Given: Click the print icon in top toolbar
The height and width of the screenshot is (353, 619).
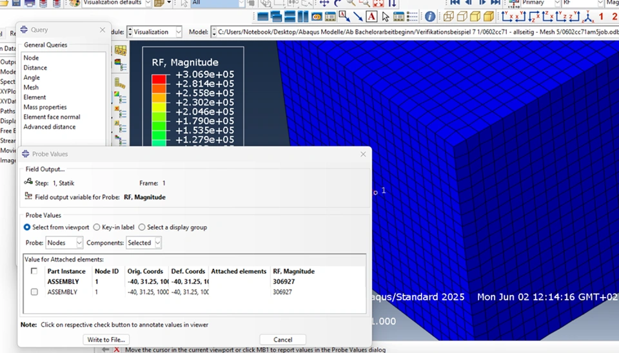Looking at the screenshot, I should [30, 3].
